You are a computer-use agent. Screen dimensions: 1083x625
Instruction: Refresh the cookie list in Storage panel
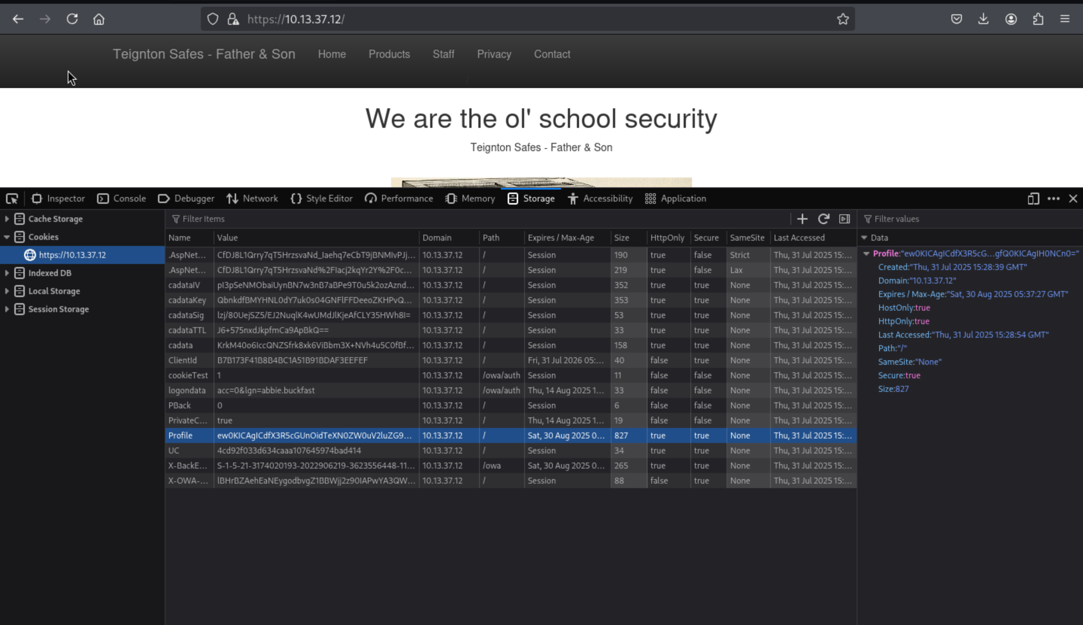click(823, 219)
